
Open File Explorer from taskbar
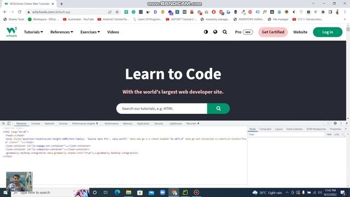tap(129, 193)
